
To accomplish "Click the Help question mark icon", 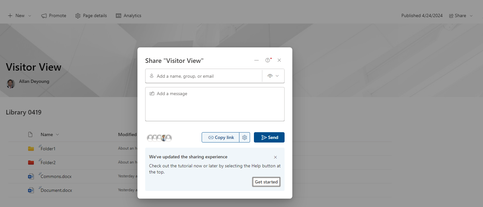I will (x=267, y=60).
